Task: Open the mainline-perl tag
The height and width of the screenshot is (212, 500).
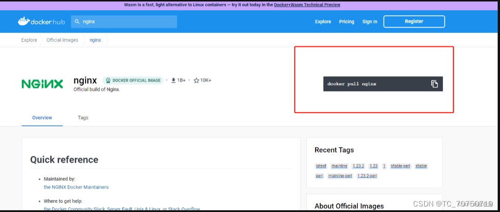Action: [340, 176]
